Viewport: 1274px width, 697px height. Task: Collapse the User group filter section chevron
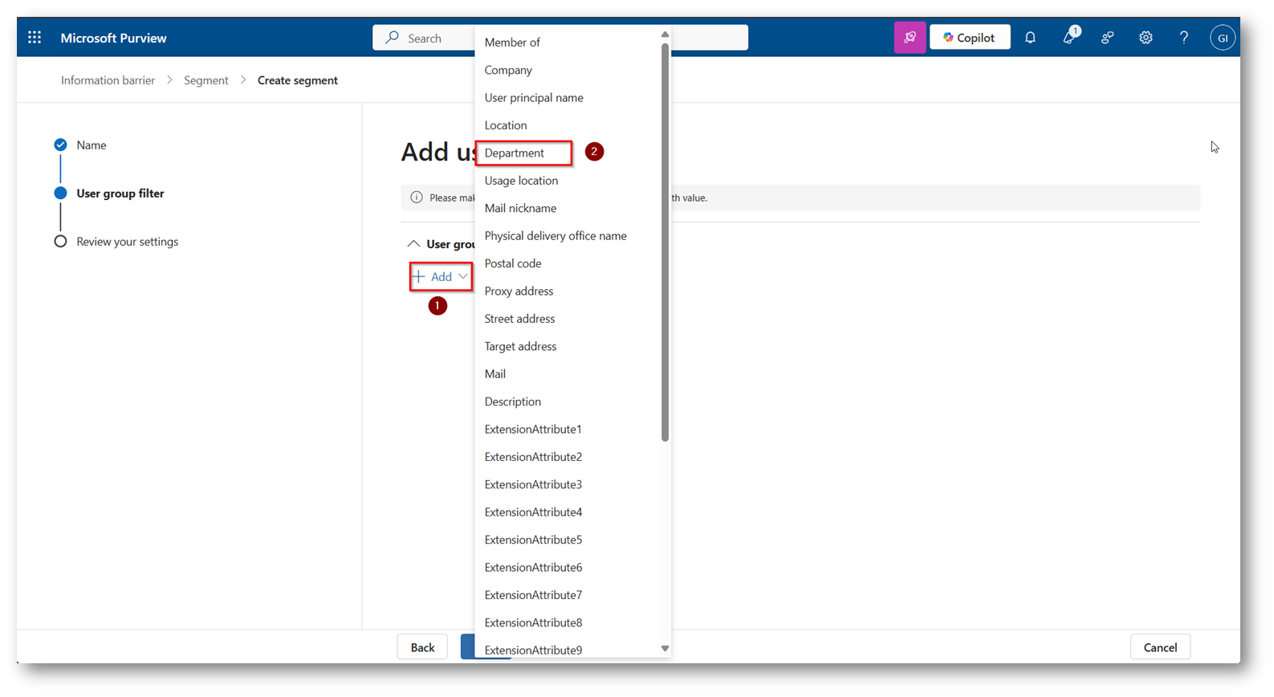(x=413, y=244)
